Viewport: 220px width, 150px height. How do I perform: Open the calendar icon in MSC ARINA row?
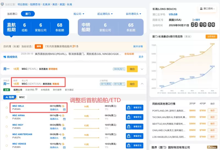pos(64,119)
